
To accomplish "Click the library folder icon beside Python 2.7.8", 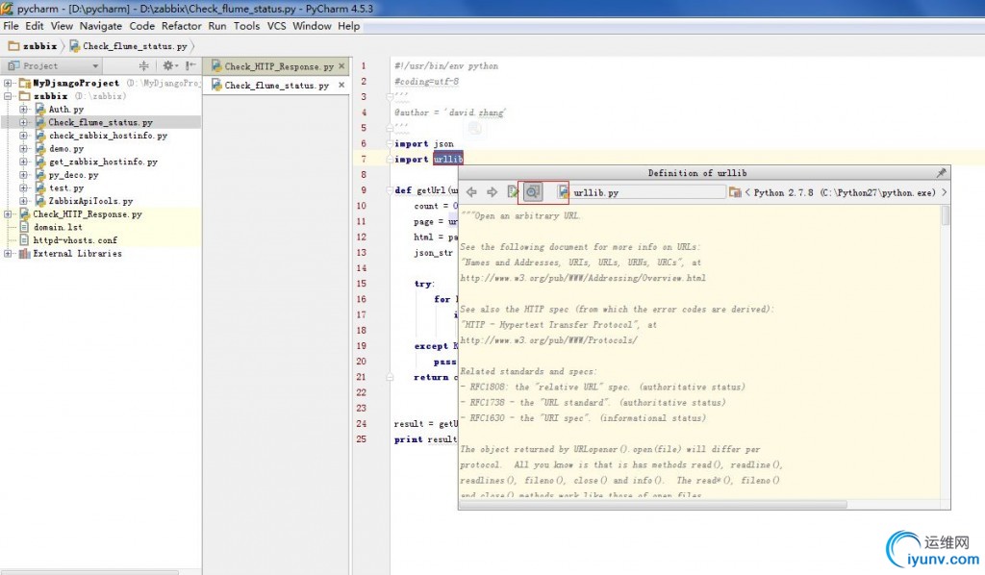I will [x=734, y=192].
